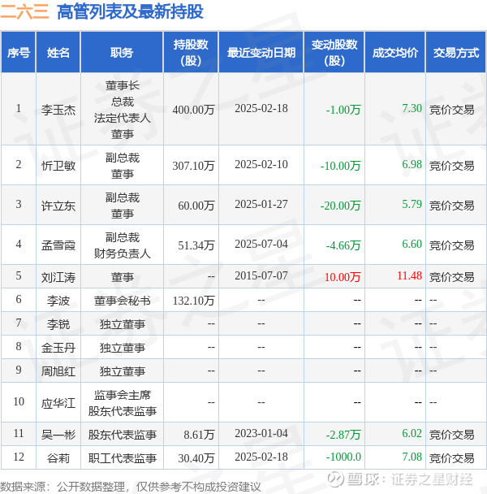
Task: Click the average price 7.30
Action: click(x=412, y=108)
